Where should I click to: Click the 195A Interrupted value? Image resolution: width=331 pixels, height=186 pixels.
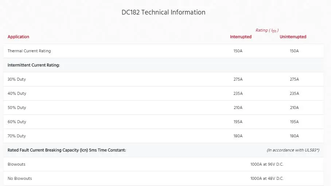click(x=238, y=122)
